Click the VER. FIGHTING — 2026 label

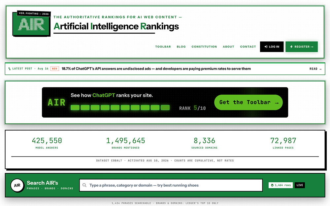coord(34,14)
